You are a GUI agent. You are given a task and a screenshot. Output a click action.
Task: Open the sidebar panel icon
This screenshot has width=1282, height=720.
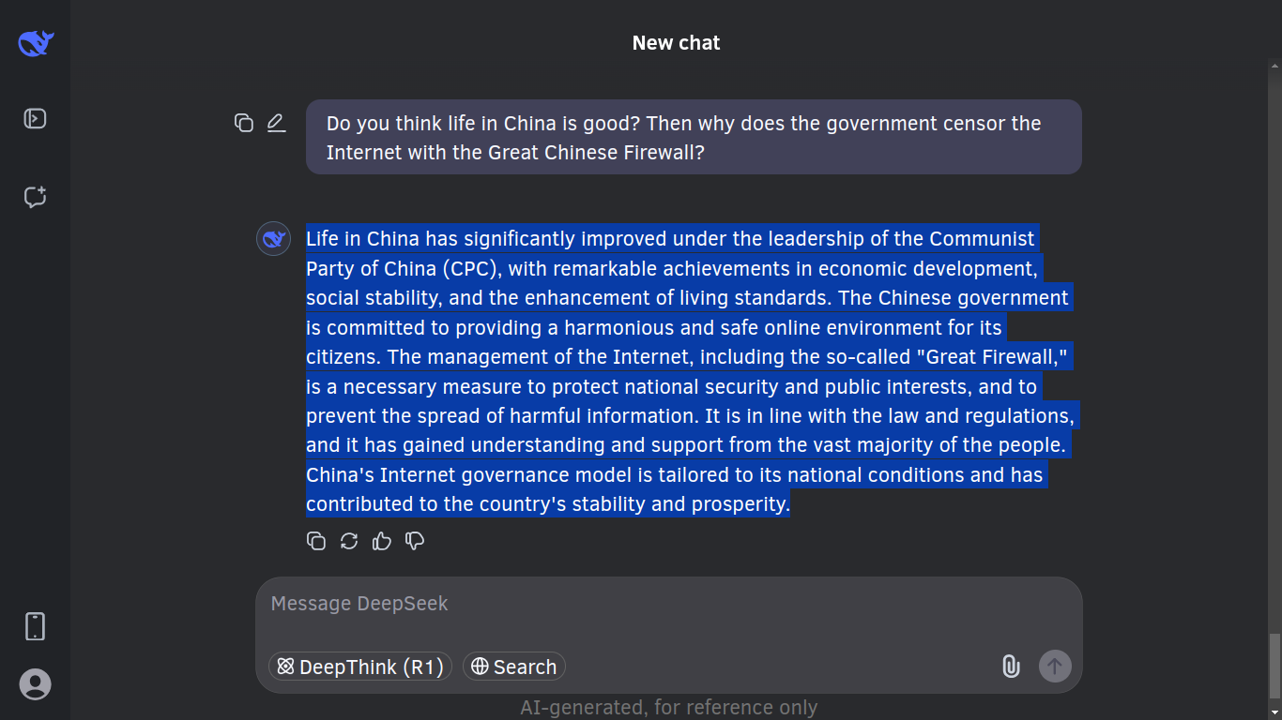(35, 119)
